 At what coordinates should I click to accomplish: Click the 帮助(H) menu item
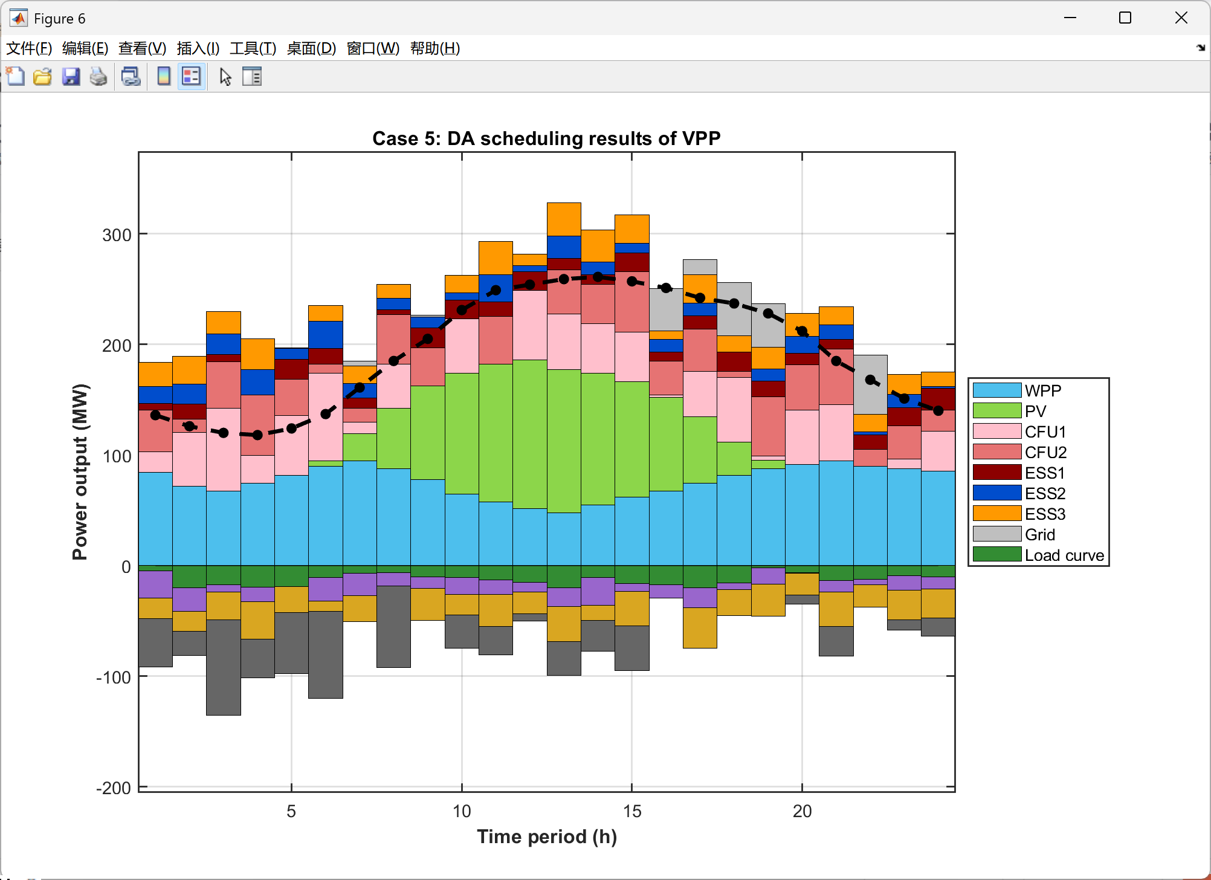click(x=434, y=48)
